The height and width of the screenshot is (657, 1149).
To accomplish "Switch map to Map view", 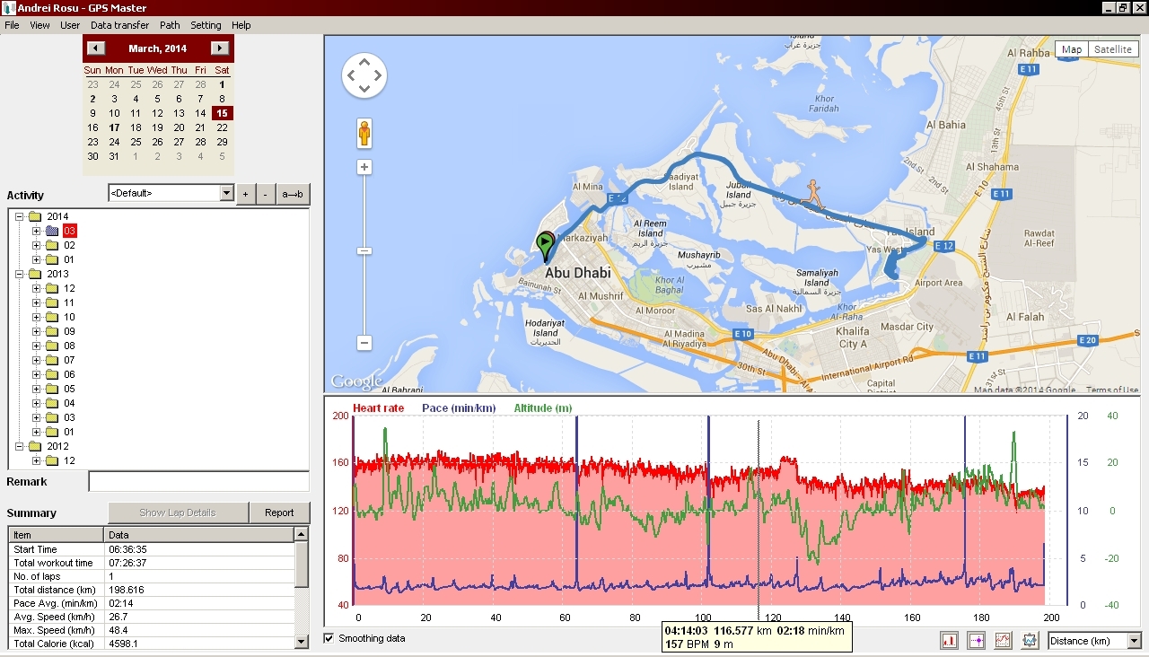I will 1072,49.
